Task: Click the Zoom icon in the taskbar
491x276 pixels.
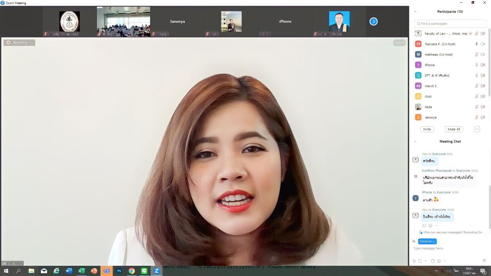Action: click(x=157, y=271)
